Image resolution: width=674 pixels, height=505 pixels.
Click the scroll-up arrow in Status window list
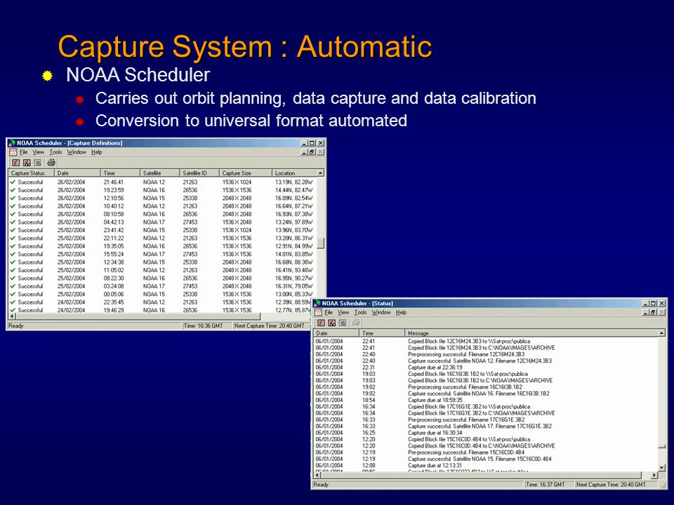pos(662,332)
